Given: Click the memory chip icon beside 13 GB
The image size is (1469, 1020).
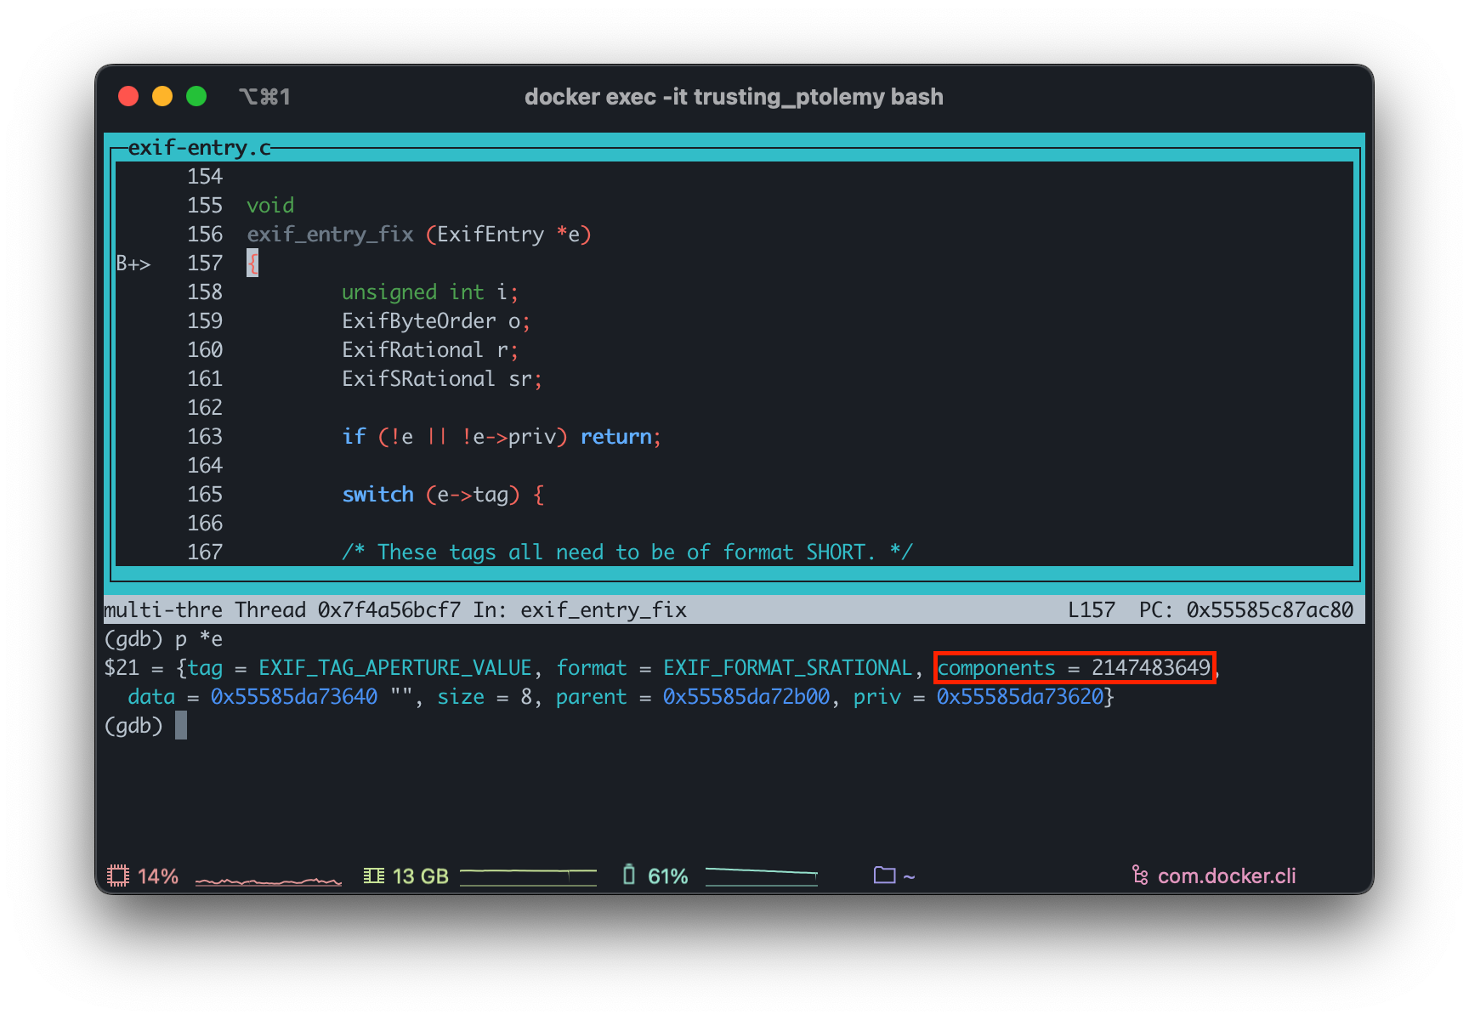Looking at the screenshot, I should (x=373, y=875).
